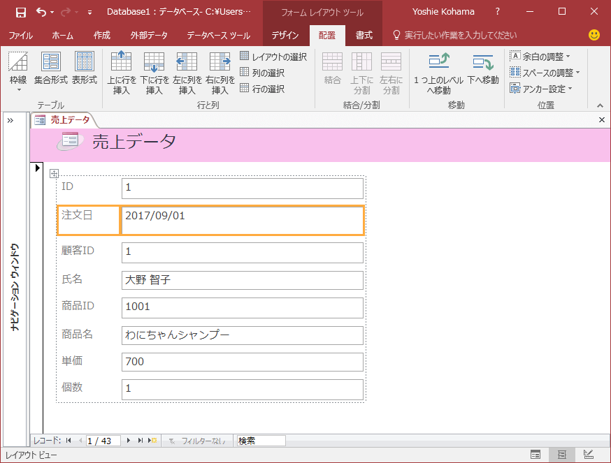Click 上に行を挿入 insert row above
This screenshot has width=611, height=463.
pyautogui.click(x=122, y=73)
